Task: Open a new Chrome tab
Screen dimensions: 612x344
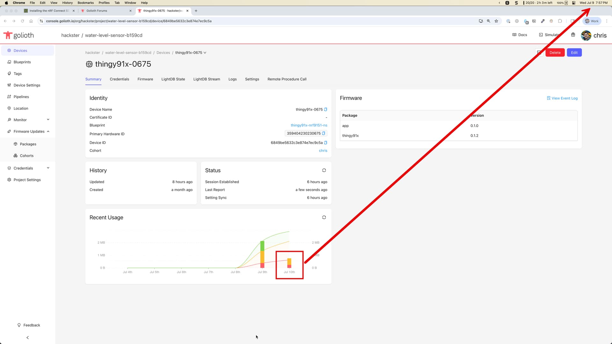Action: pyautogui.click(x=196, y=11)
